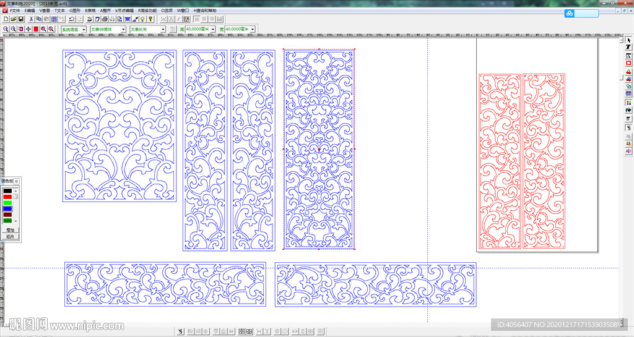Viewport: 634px width, 337px height.
Task: Click the 修改 button in color palette
Action: (10, 236)
